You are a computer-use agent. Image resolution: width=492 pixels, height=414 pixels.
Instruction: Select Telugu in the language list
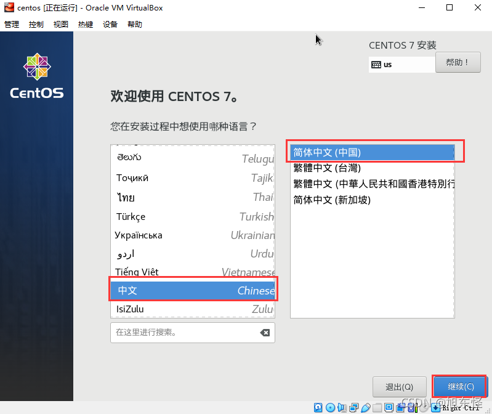point(193,158)
